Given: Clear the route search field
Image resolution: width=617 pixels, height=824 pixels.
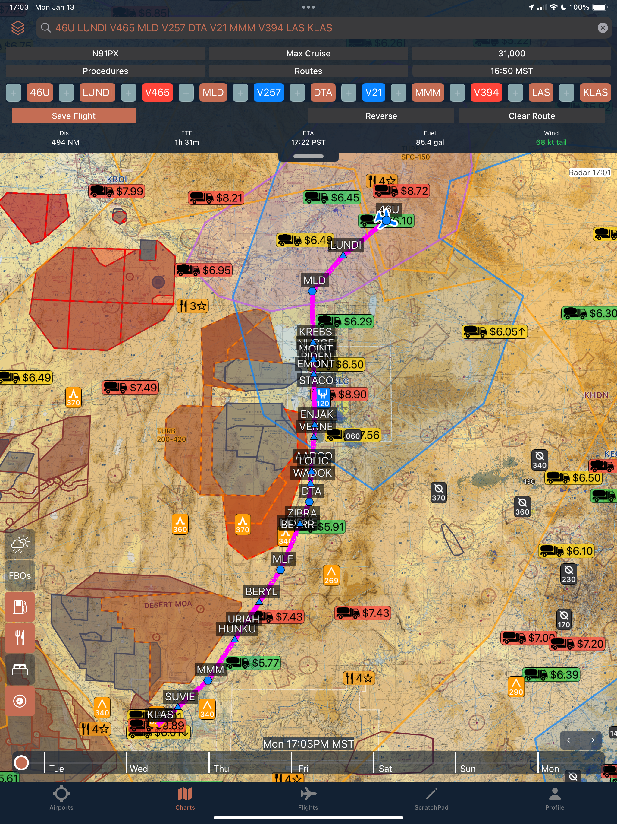Looking at the screenshot, I should tap(603, 28).
